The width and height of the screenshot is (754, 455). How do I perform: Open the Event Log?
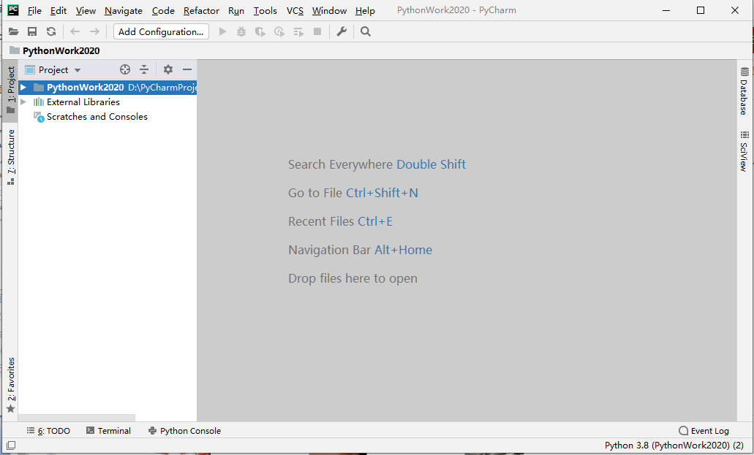point(704,431)
